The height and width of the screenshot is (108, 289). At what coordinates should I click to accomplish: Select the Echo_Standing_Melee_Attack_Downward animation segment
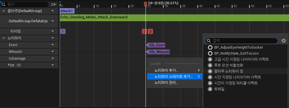(x=174, y=18)
